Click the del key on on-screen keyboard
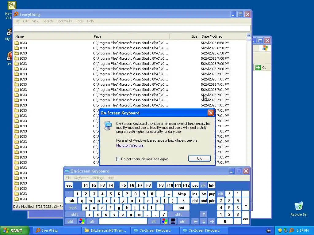 [x=195, y=201]
